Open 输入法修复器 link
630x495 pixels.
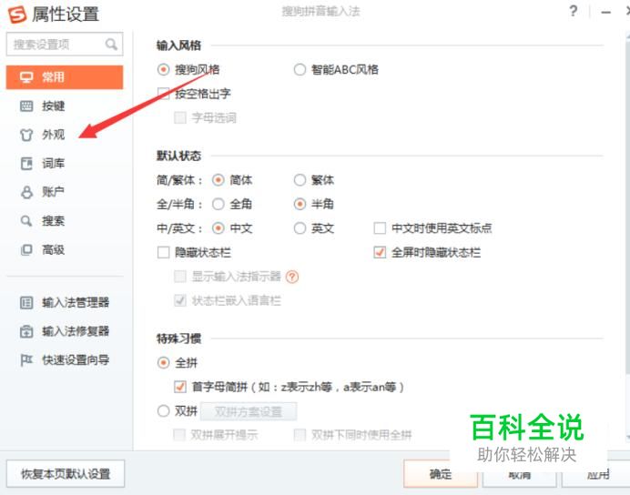(76, 331)
